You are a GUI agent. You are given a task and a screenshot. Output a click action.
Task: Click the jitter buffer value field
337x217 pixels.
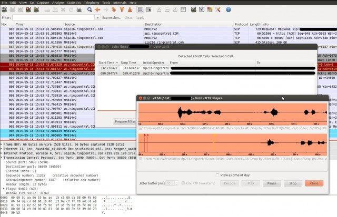pyautogui.click(x=171, y=183)
